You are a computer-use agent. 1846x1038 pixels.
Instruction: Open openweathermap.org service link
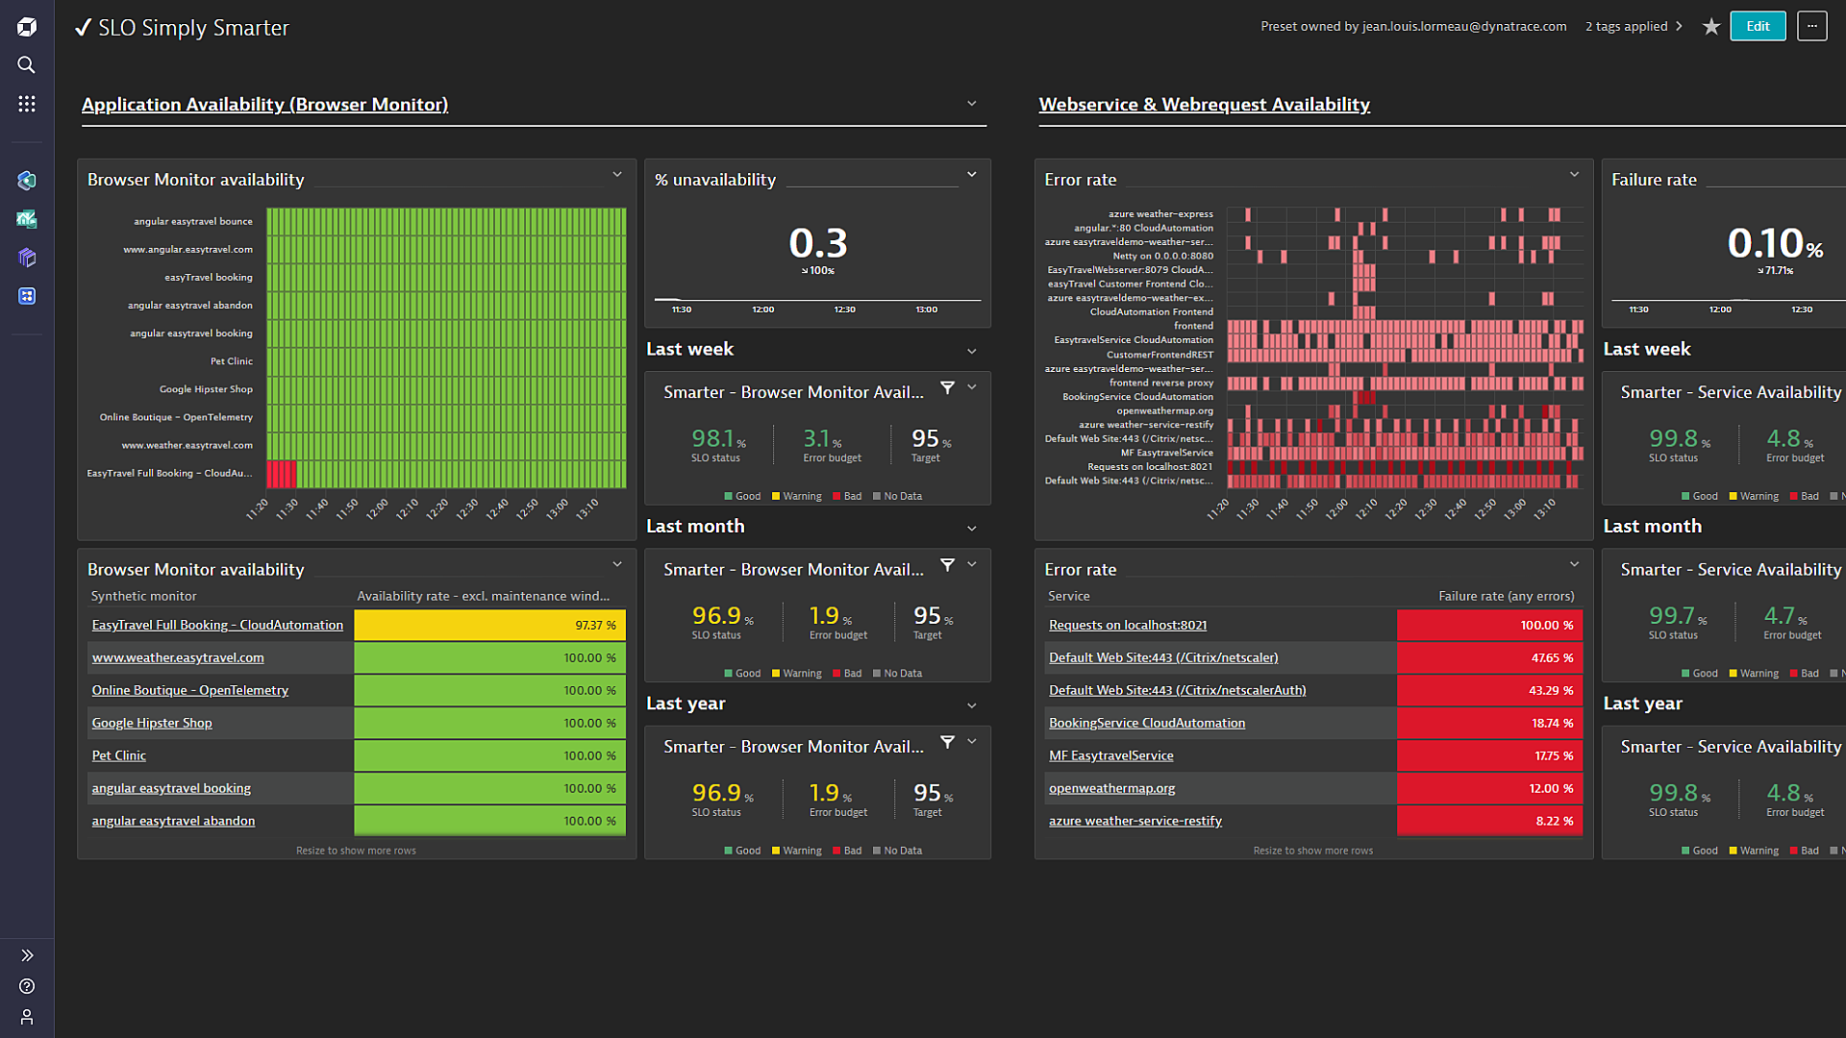(1112, 788)
